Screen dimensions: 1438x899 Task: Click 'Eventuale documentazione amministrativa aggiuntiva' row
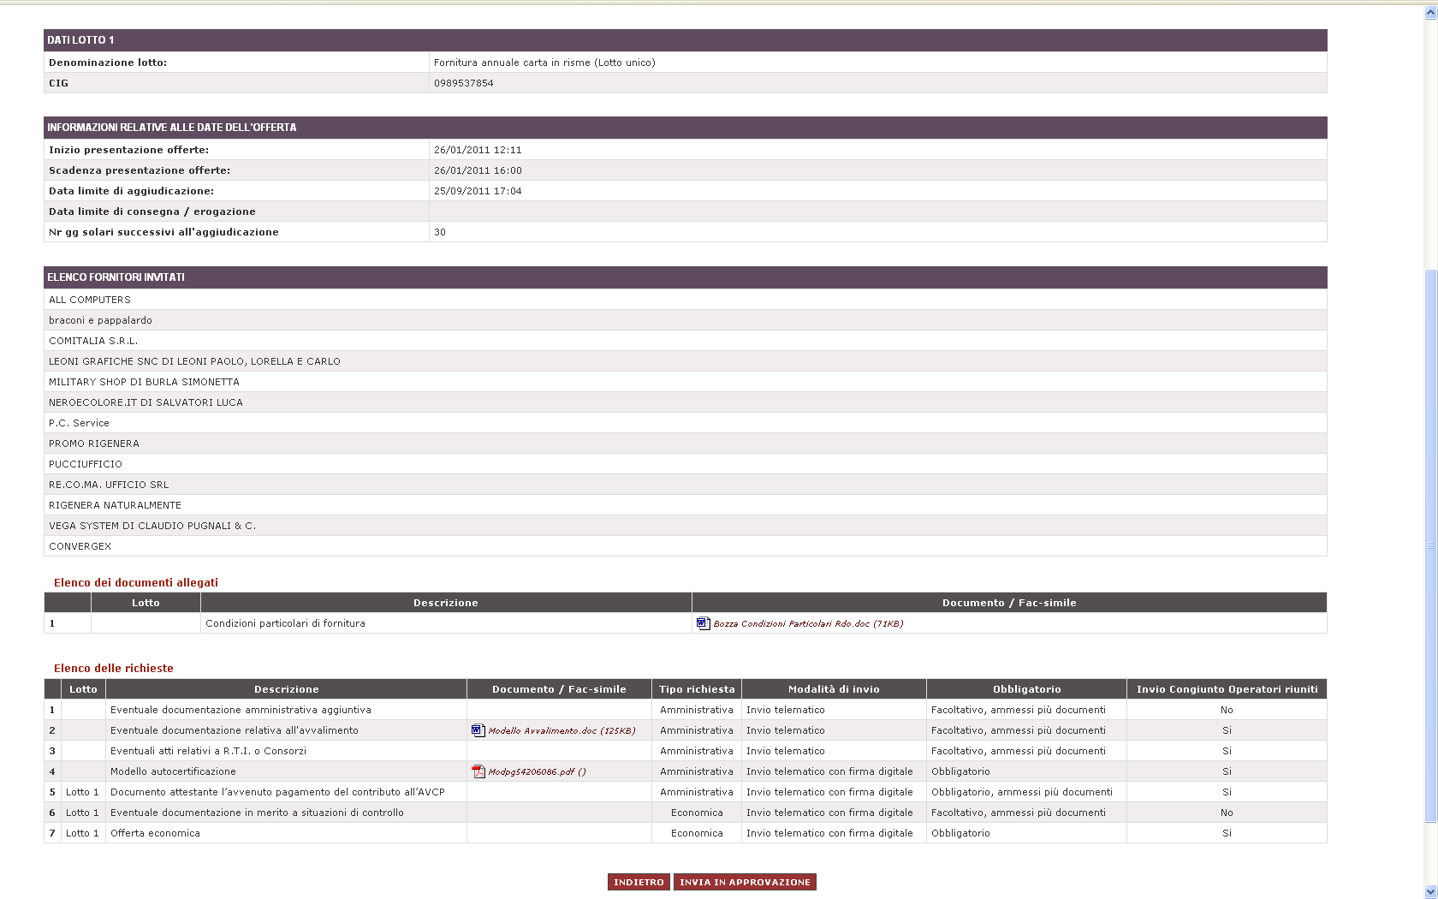coord(685,710)
